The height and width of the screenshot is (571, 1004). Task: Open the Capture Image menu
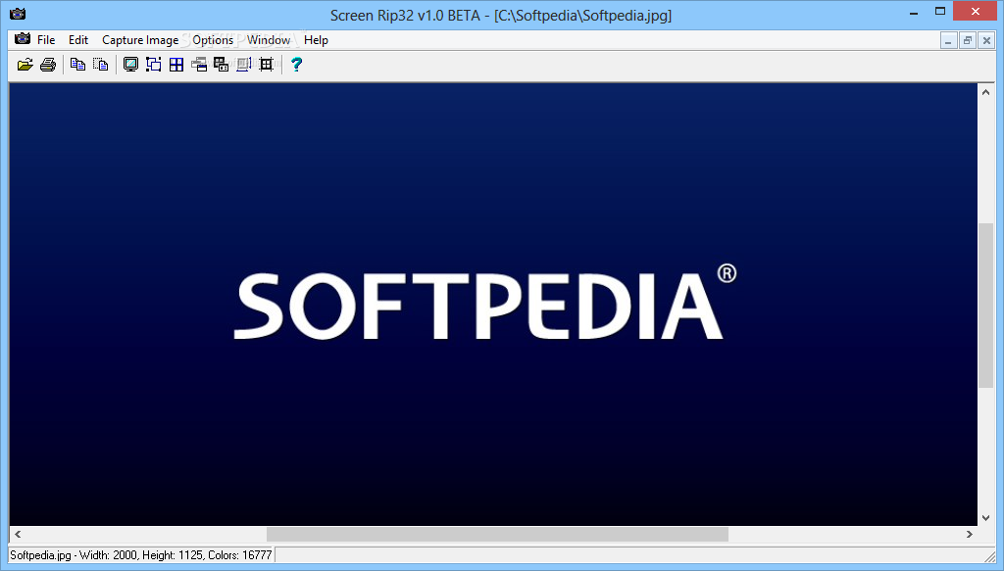point(140,39)
